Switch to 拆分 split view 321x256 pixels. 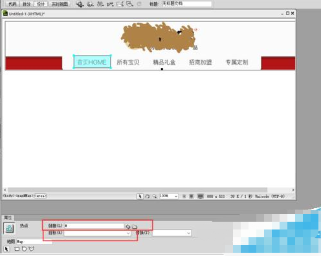click(x=27, y=4)
